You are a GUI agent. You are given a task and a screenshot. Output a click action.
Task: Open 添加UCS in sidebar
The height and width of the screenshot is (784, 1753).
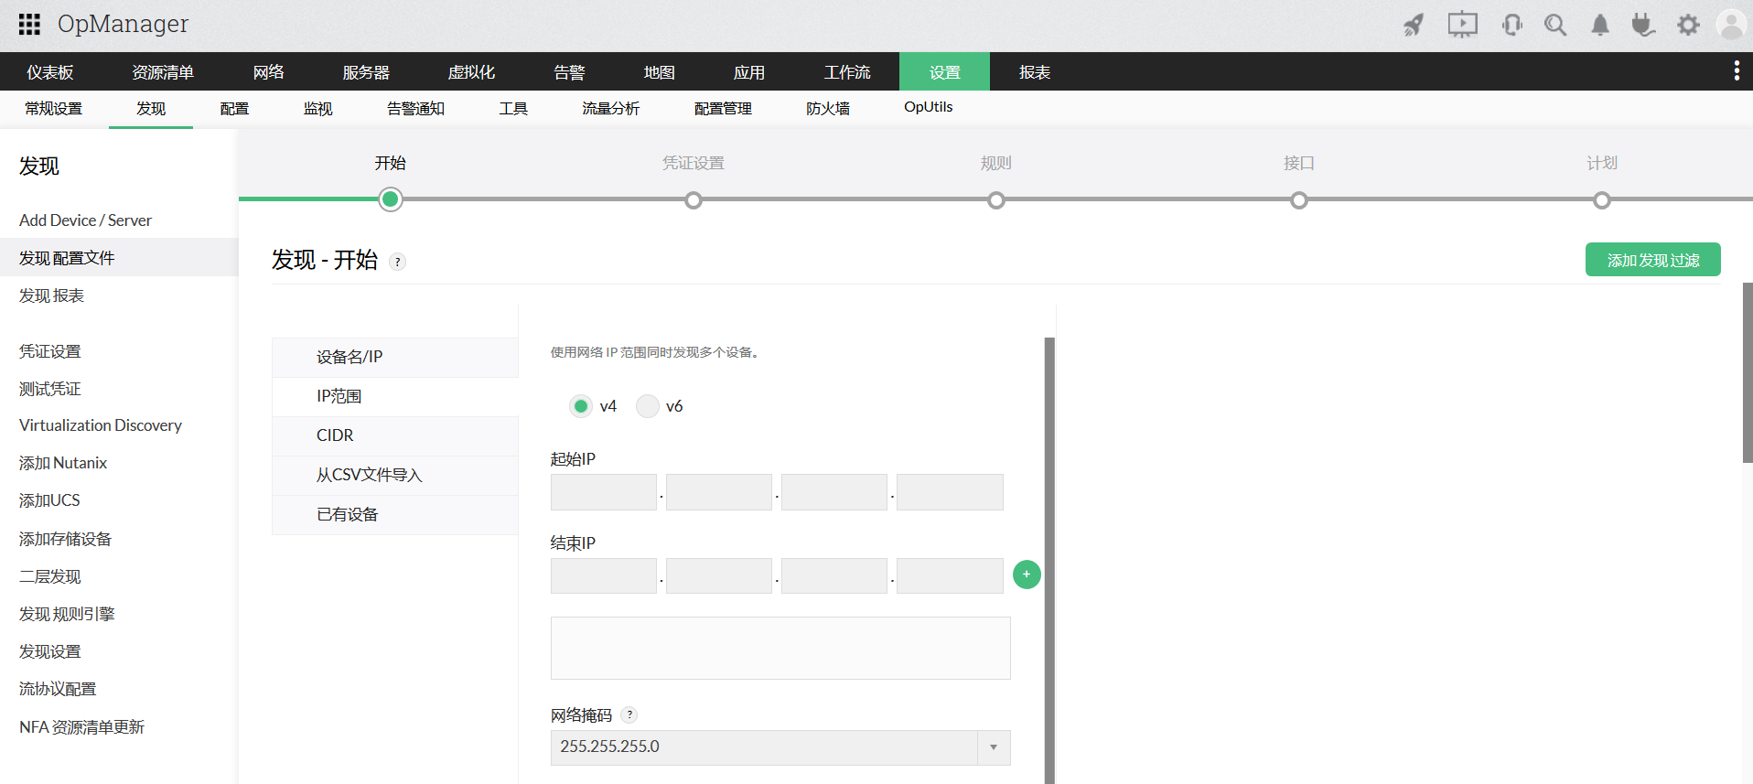pyautogui.click(x=49, y=500)
